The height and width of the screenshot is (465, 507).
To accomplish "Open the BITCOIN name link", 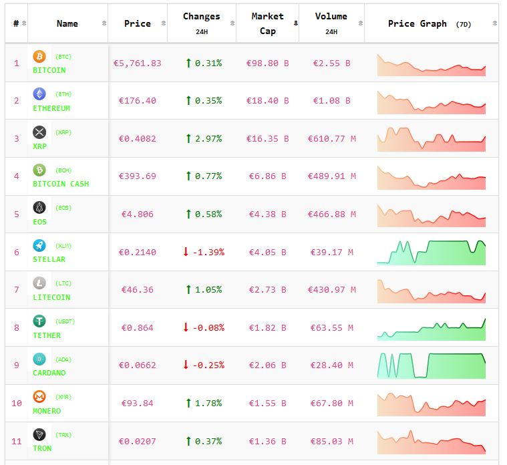I will click(49, 70).
